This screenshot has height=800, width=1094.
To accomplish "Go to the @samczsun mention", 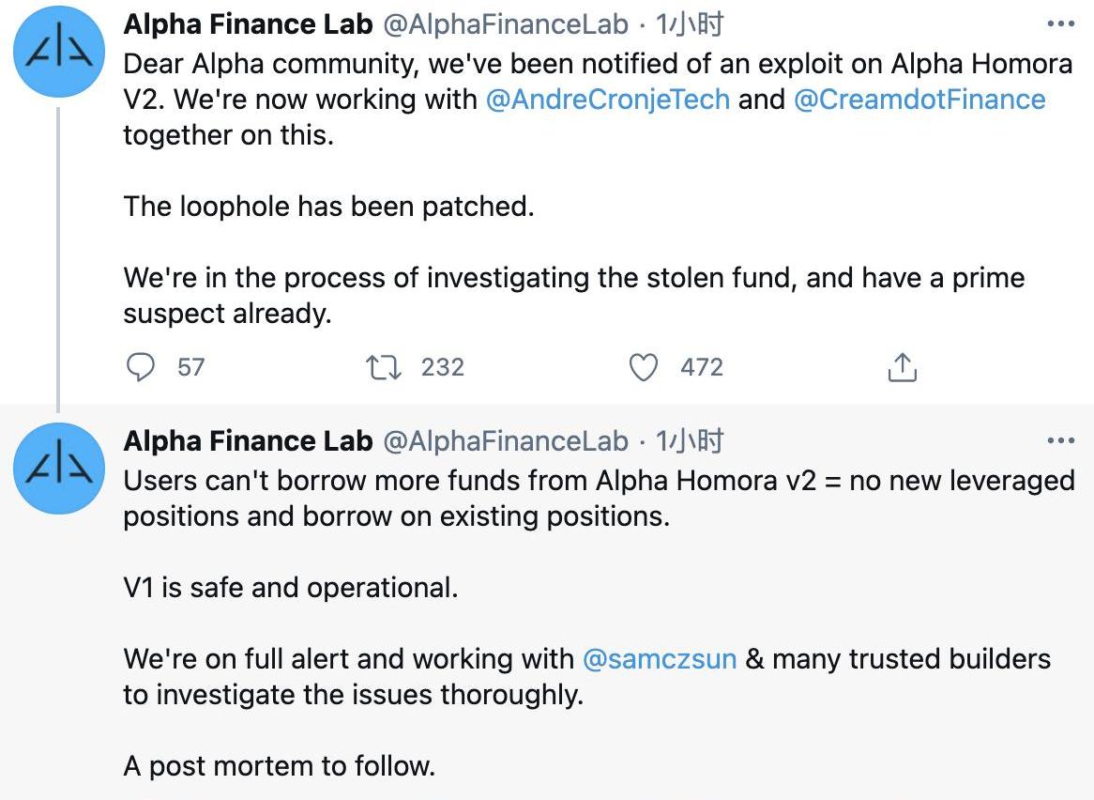I will pos(660,658).
